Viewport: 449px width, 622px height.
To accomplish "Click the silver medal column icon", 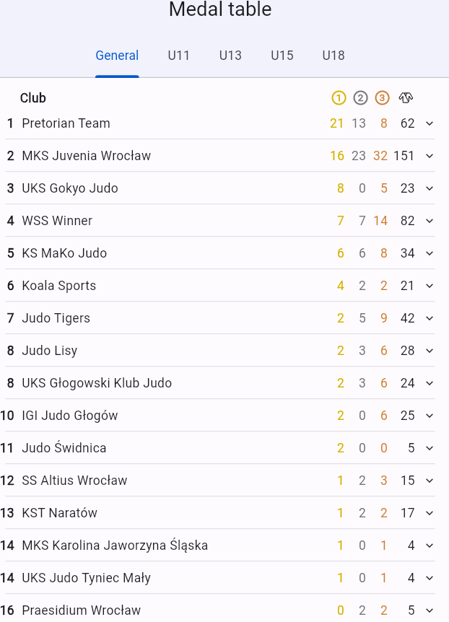I will tap(360, 98).
